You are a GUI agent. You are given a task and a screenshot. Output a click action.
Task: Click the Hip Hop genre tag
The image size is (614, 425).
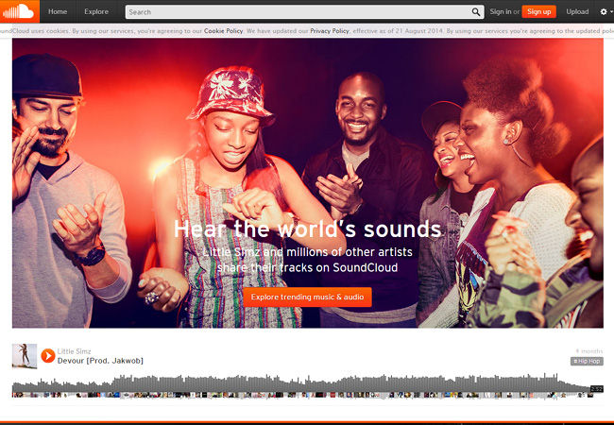point(587,361)
